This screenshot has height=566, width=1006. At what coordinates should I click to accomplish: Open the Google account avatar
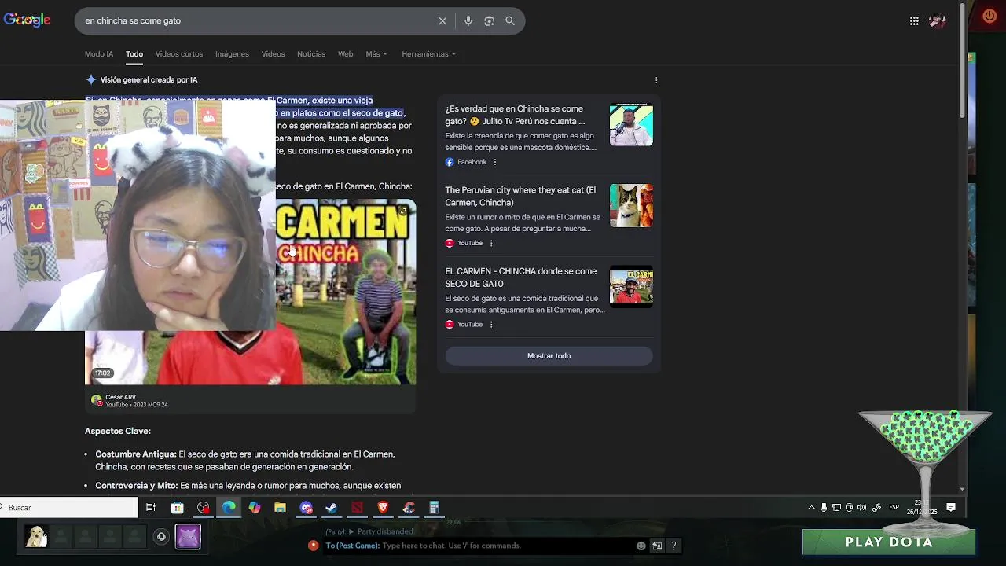[938, 21]
